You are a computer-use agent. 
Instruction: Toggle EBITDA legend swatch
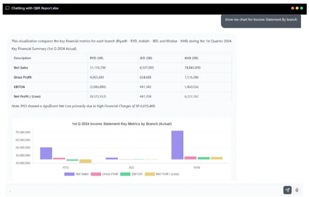click(x=125, y=174)
